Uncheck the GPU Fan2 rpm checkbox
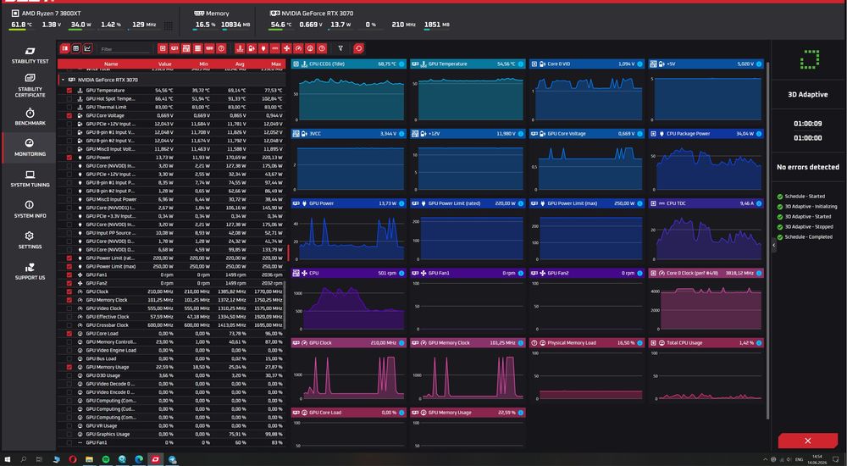This screenshot has width=847, height=466. point(69,283)
